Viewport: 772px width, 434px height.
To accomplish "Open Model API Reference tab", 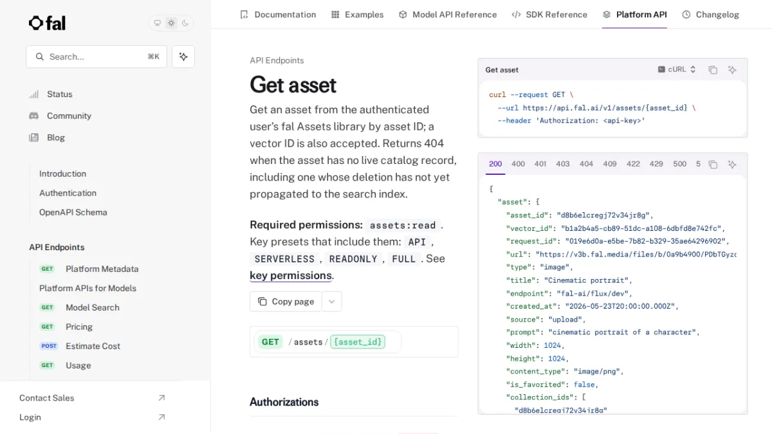I will [x=448, y=14].
